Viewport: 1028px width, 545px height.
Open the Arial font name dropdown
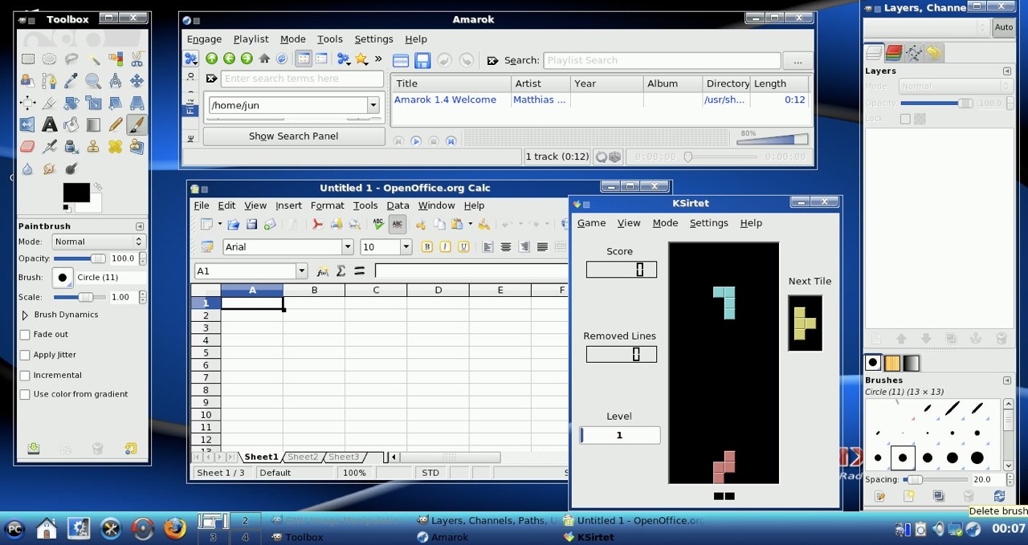point(347,246)
